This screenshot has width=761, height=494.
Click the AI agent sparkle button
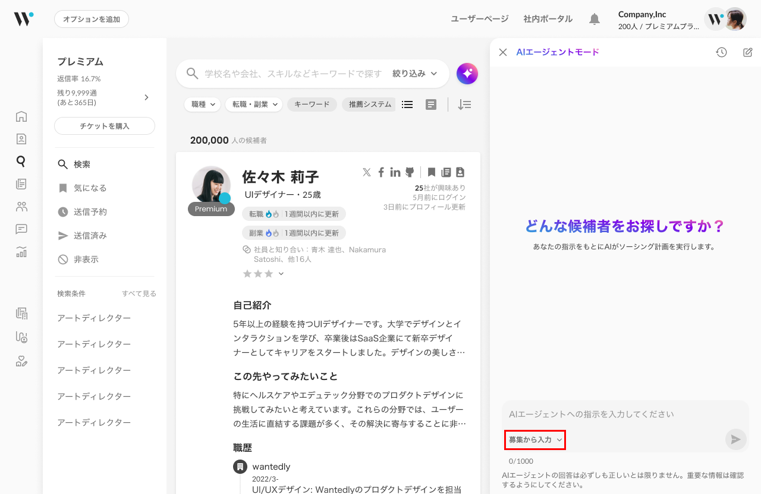point(467,74)
